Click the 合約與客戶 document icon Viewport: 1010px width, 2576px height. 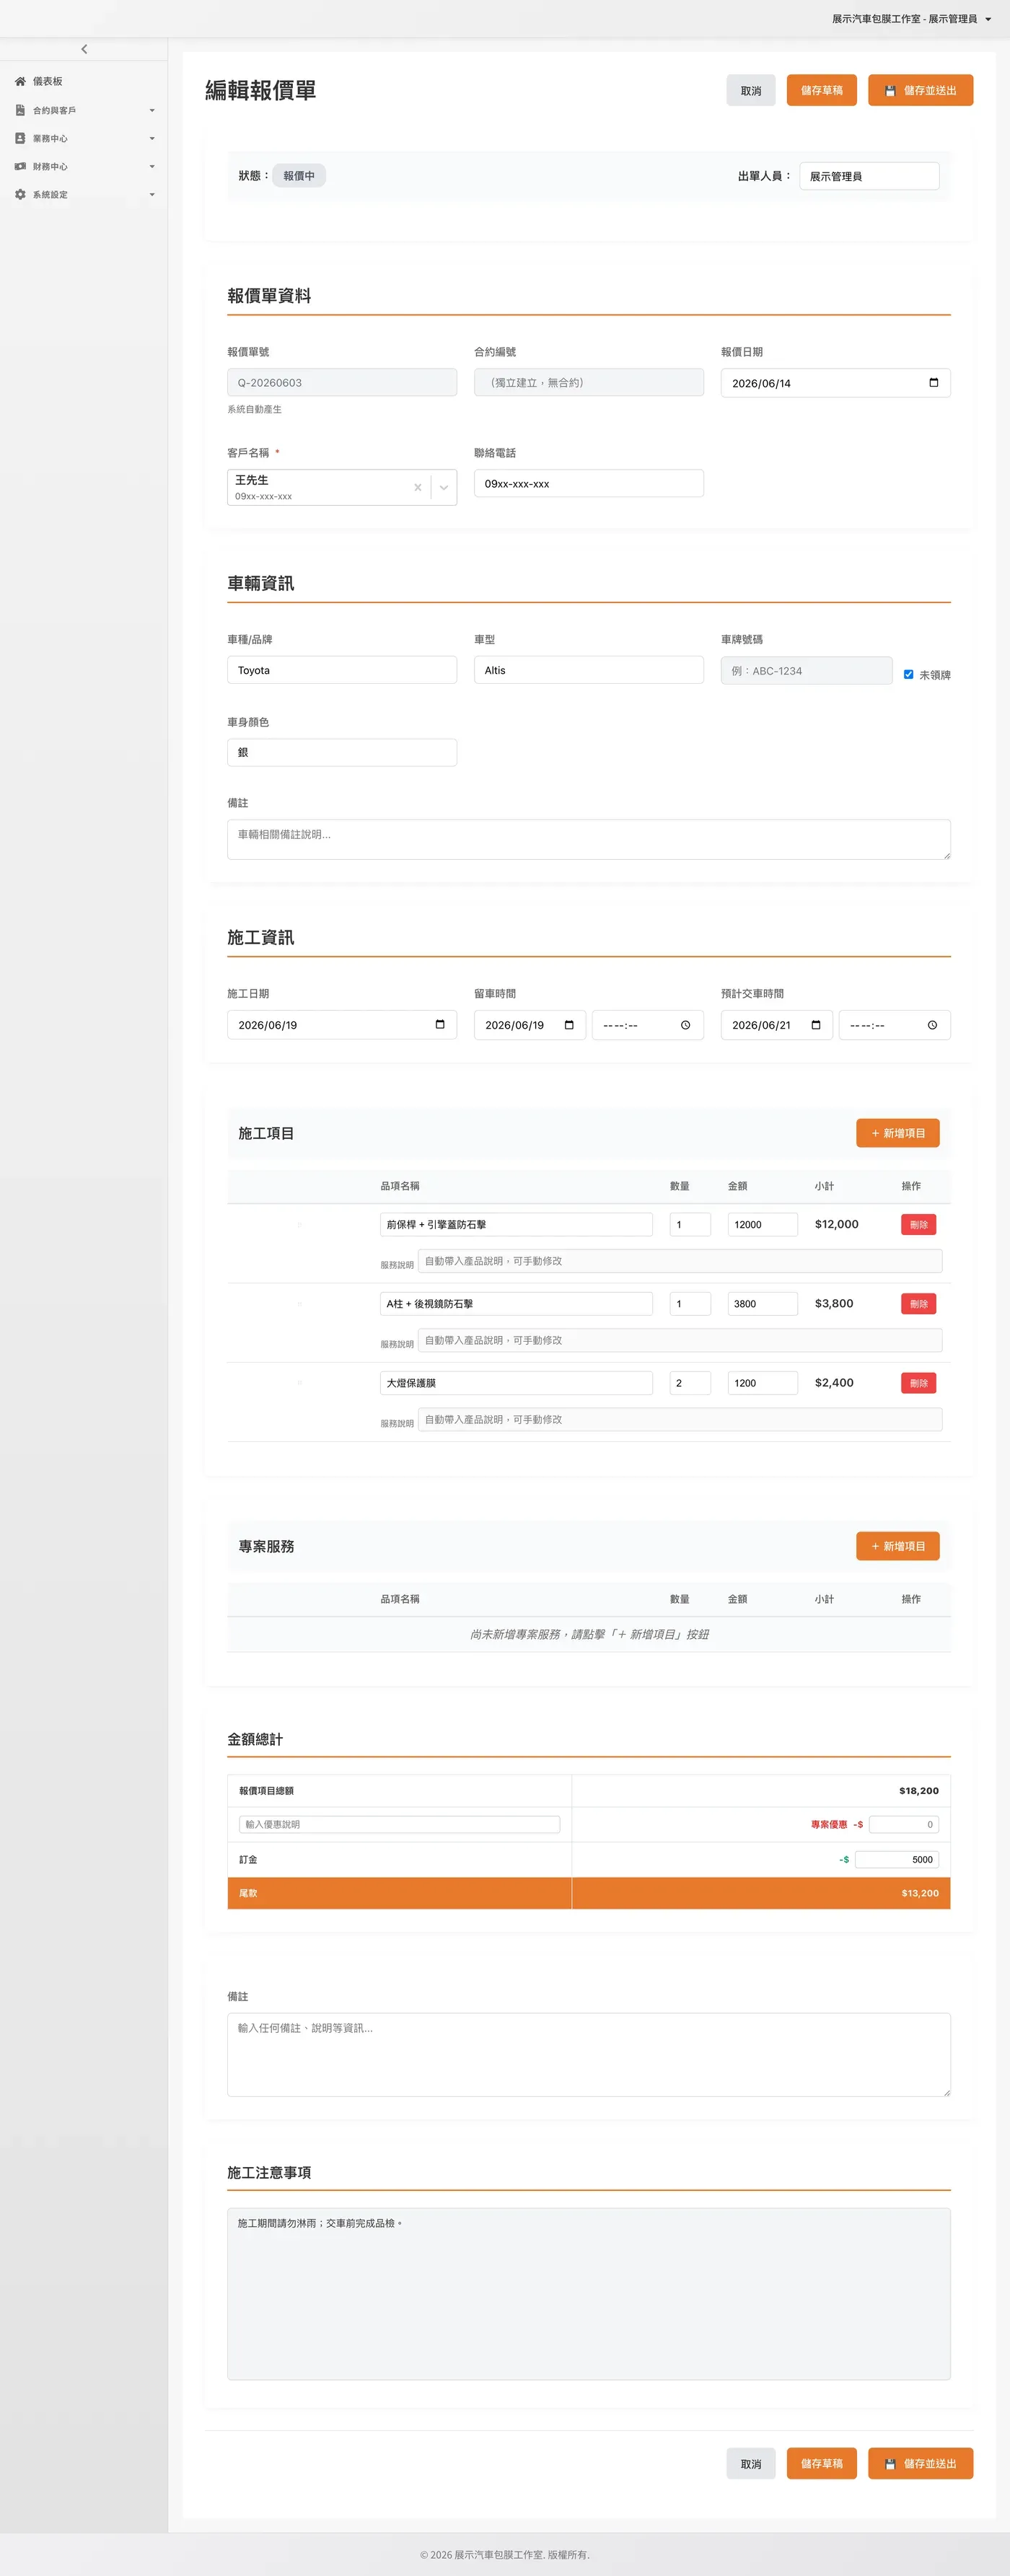(20, 110)
